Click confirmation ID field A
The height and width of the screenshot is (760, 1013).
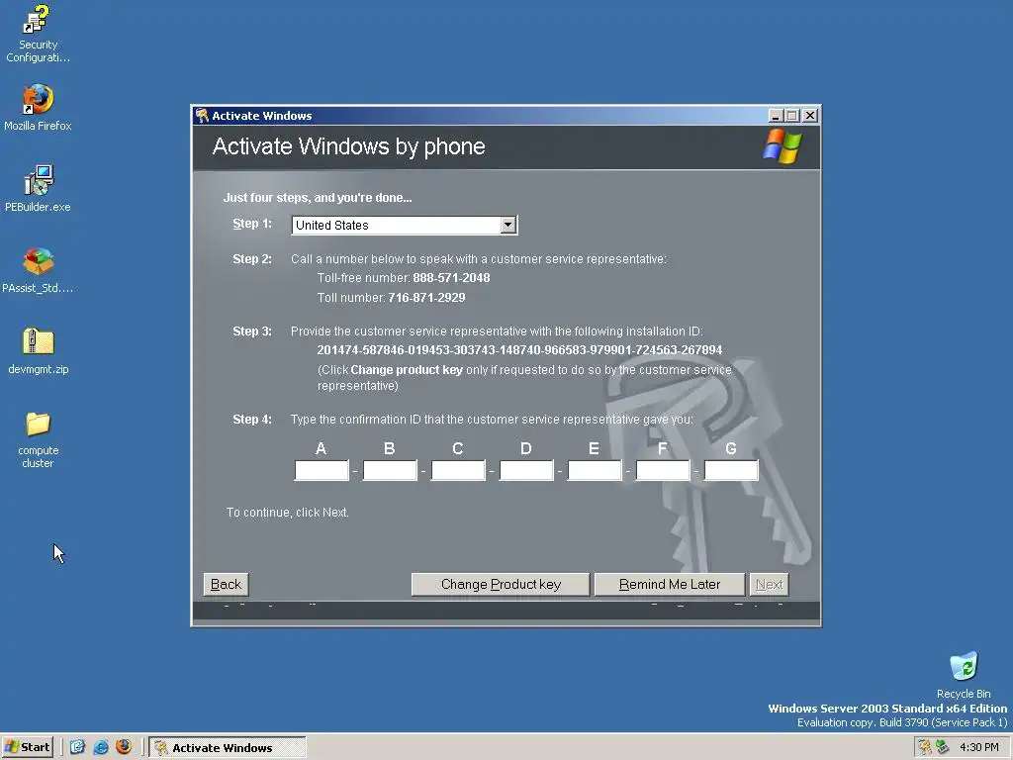pos(322,470)
